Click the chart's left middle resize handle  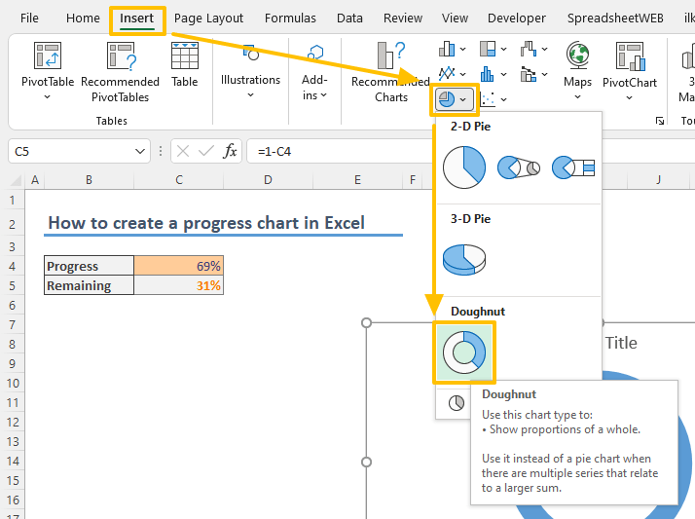[x=366, y=463]
